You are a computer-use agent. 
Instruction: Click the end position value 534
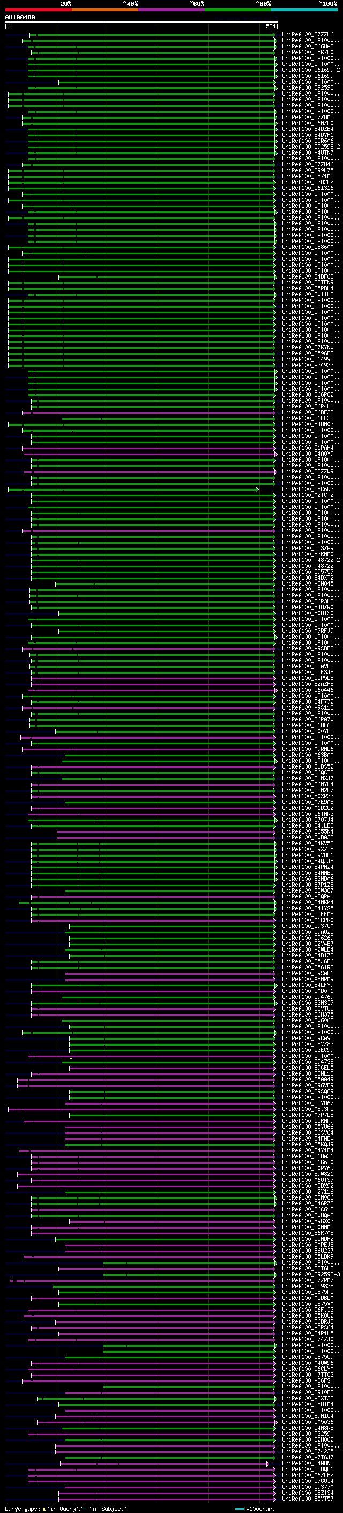270,26
